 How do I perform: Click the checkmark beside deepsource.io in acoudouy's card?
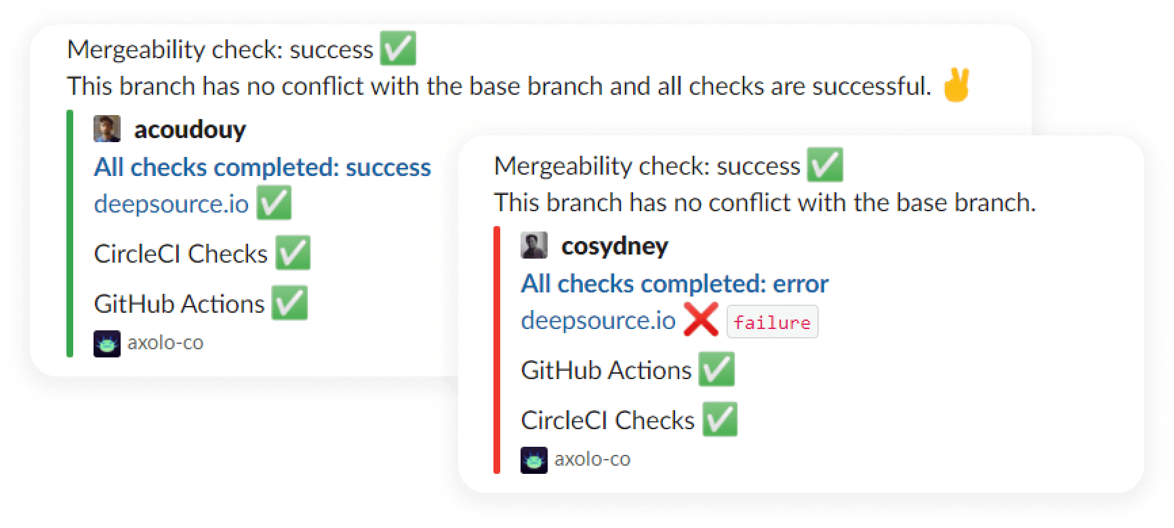pyautogui.click(x=273, y=202)
